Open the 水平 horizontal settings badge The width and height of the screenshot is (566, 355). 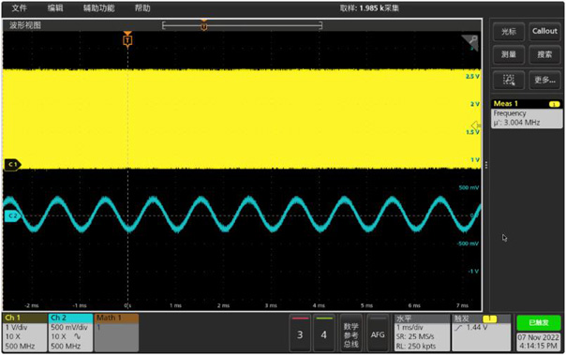[422, 333]
